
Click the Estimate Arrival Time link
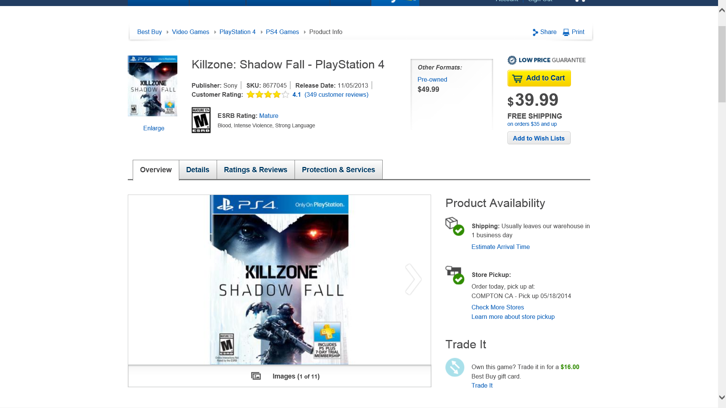pos(501,247)
